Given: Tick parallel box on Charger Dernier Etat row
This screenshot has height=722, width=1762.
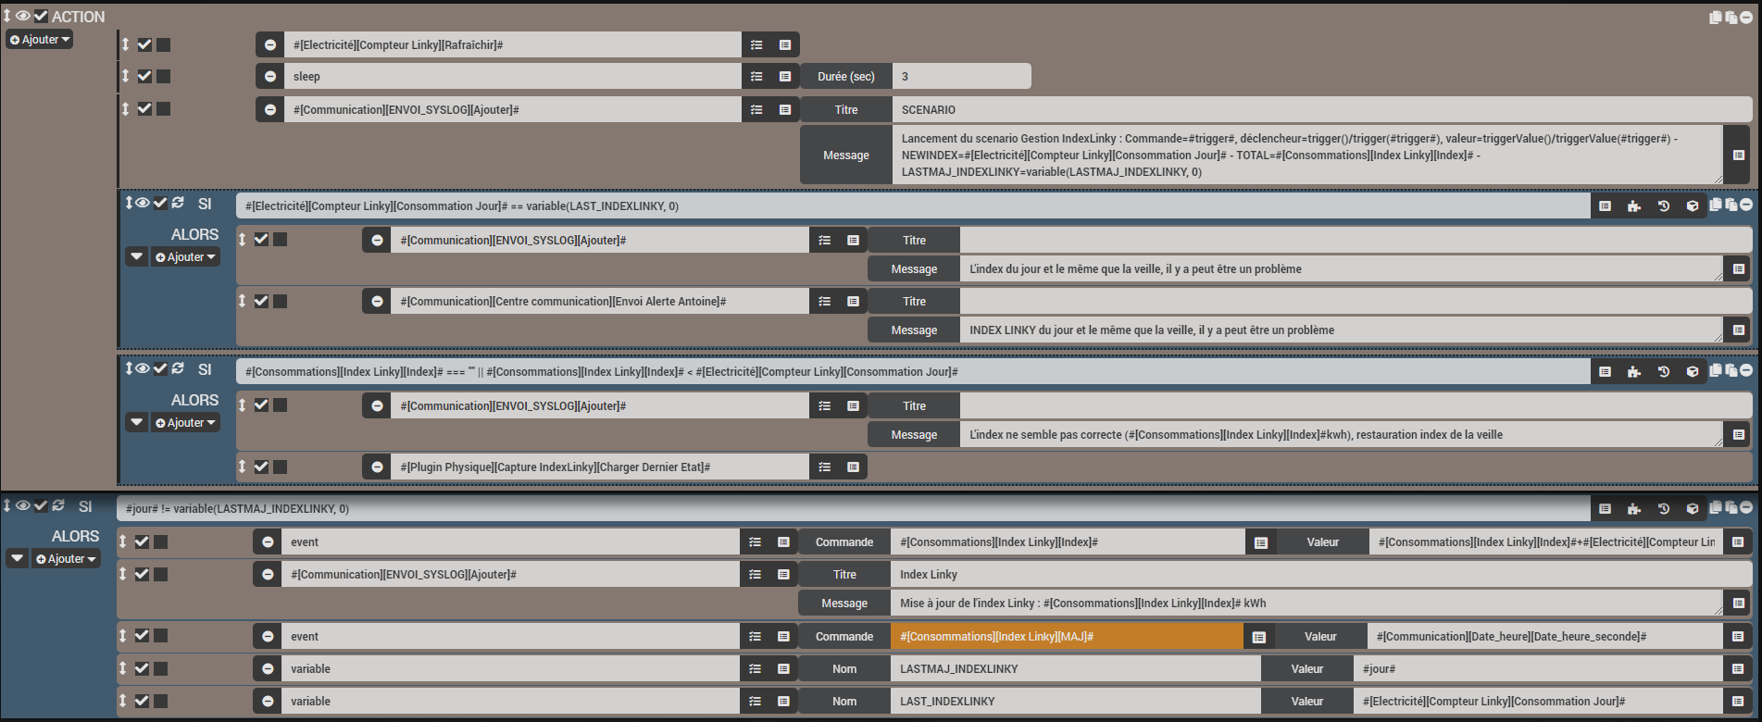Looking at the screenshot, I should (x=280, y=467).
